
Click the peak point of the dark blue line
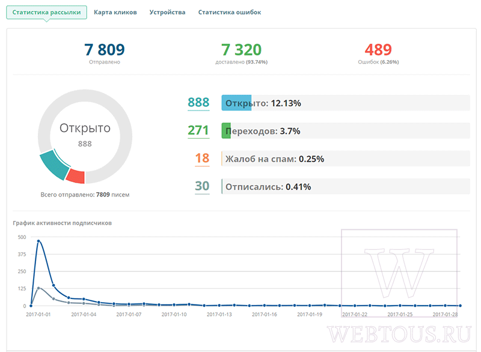point(38,241)
